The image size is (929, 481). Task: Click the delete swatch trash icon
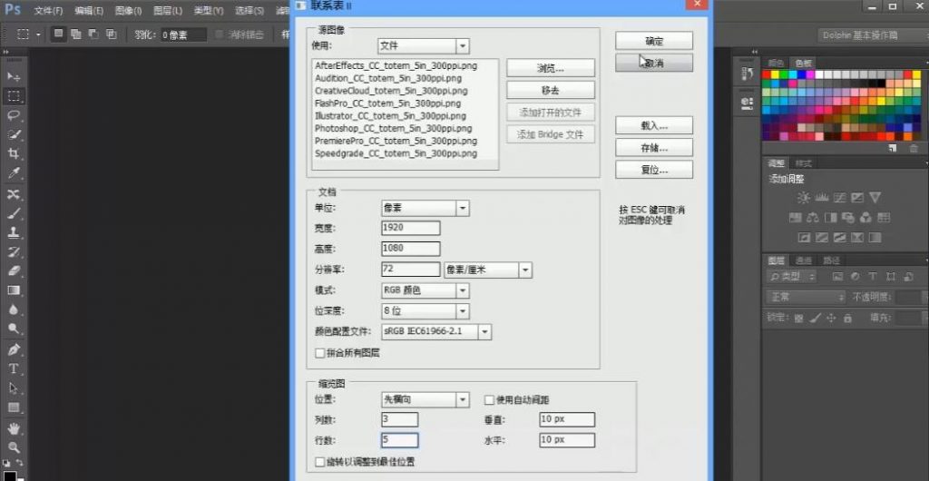pos(914,149)
